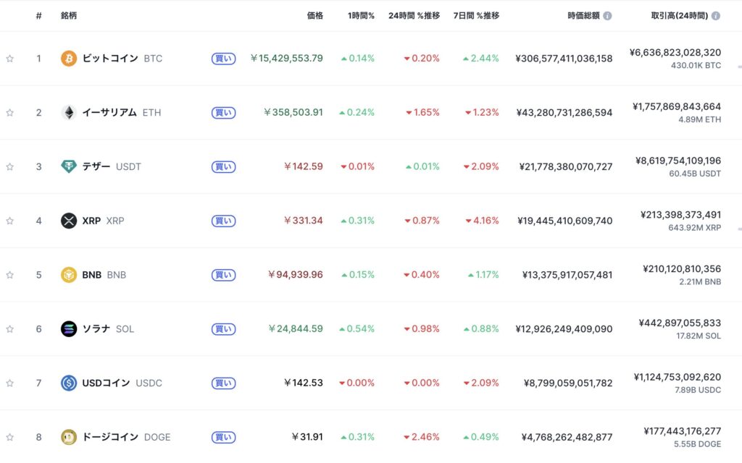Toggle the star beside XRP row
The image size is (742, 463).
coord(9,221)
